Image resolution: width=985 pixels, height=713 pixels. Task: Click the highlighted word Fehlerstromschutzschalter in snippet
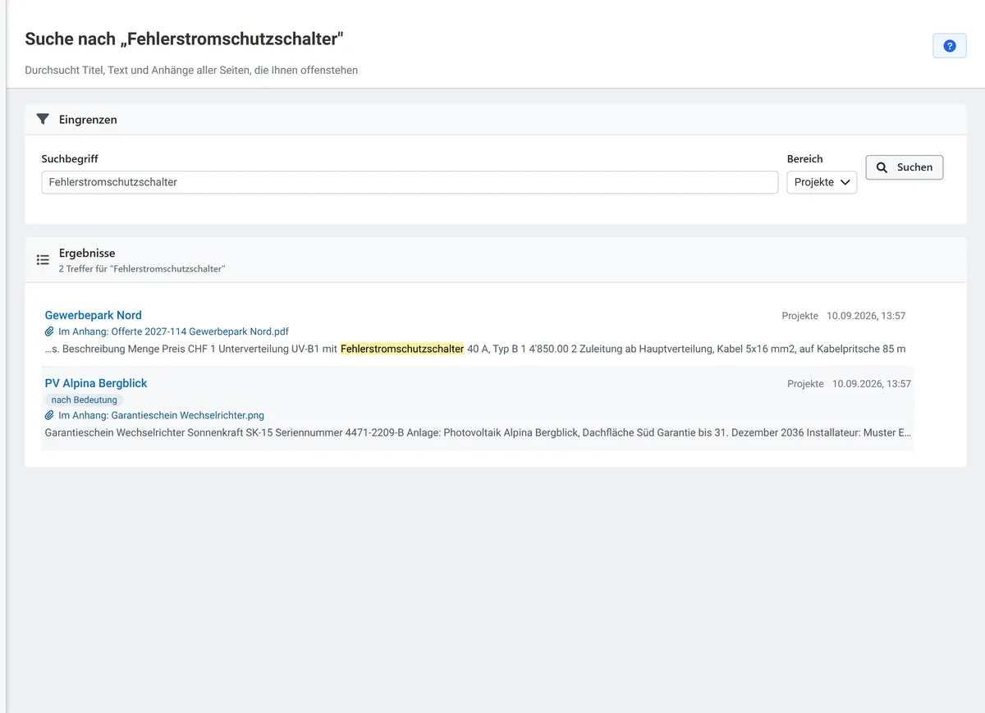[402, 349]
